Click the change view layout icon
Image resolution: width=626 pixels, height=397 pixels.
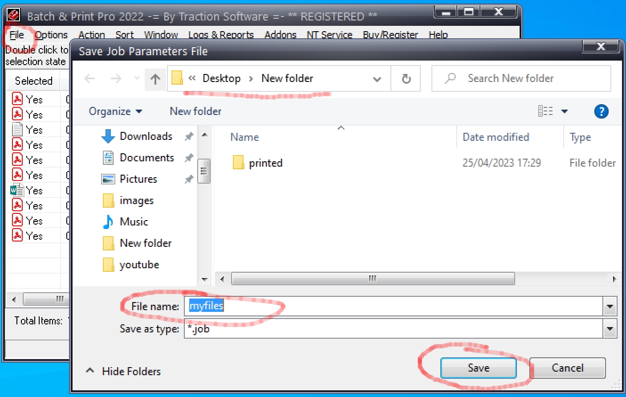(x=545, y=111)
